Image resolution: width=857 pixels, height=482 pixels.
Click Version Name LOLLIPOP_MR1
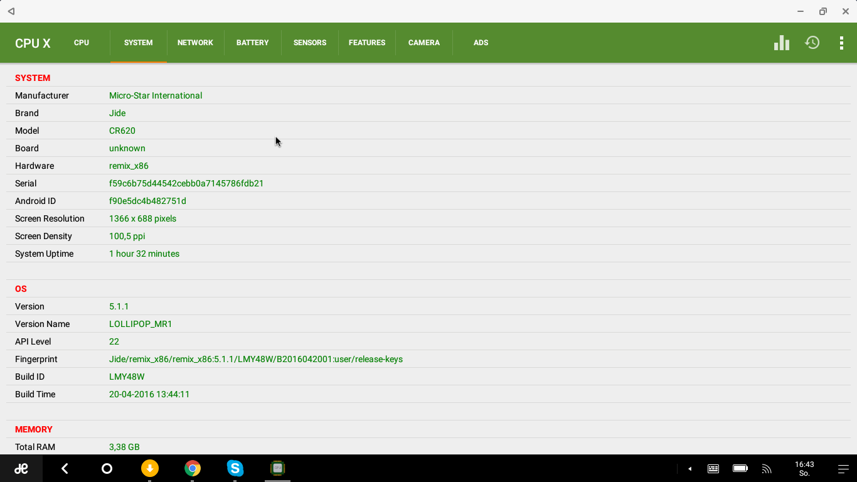pos(141,324)
